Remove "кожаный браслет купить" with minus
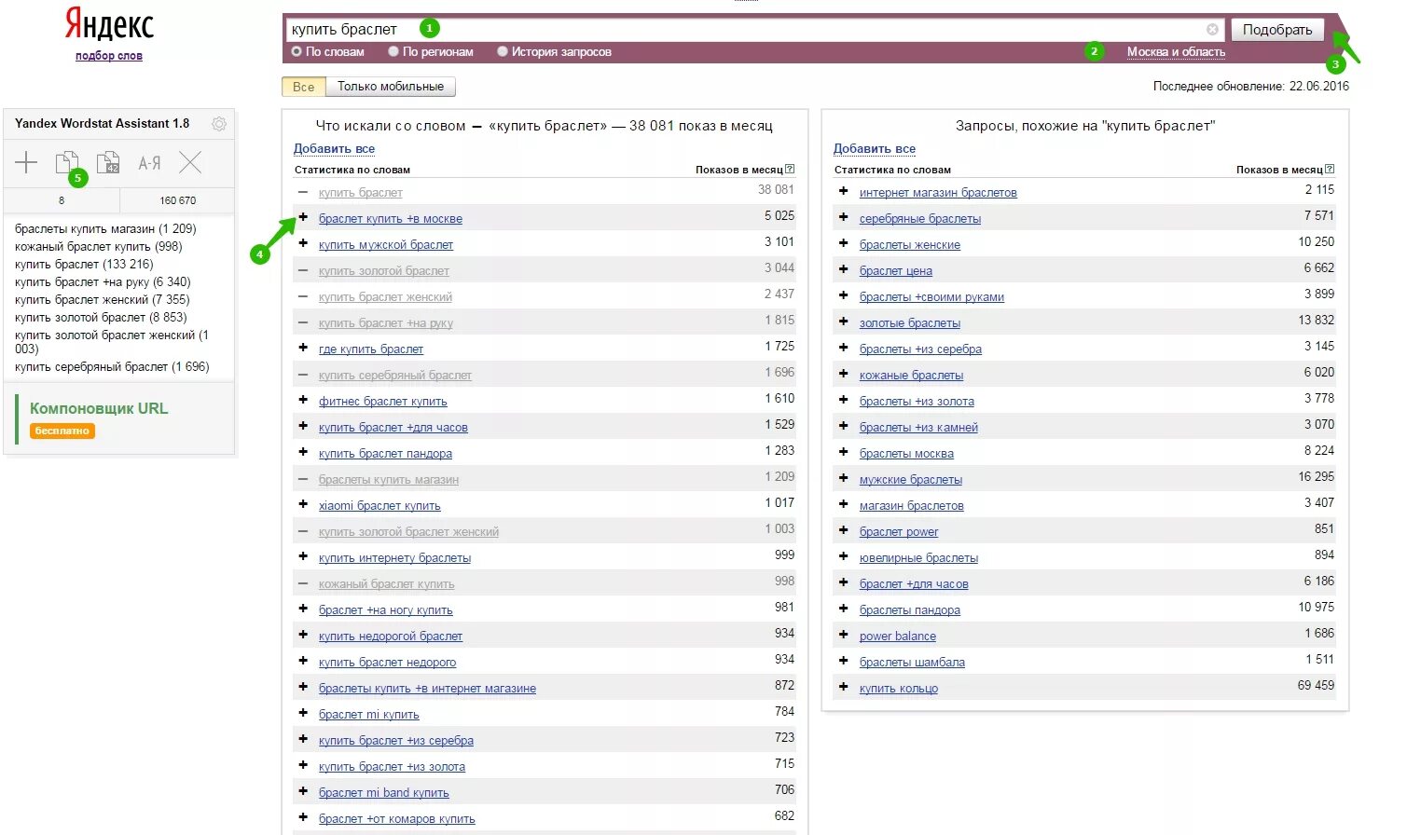The image size is (1407, 835). (x=303, y=583)
